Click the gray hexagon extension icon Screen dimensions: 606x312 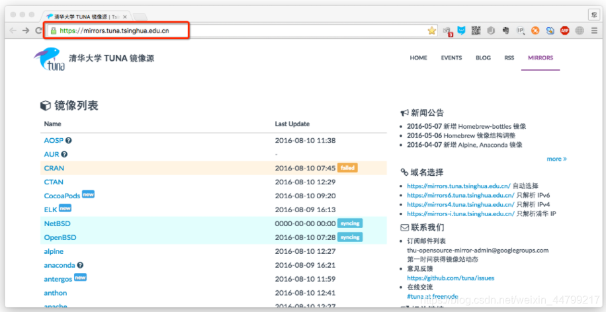(491, 30)
